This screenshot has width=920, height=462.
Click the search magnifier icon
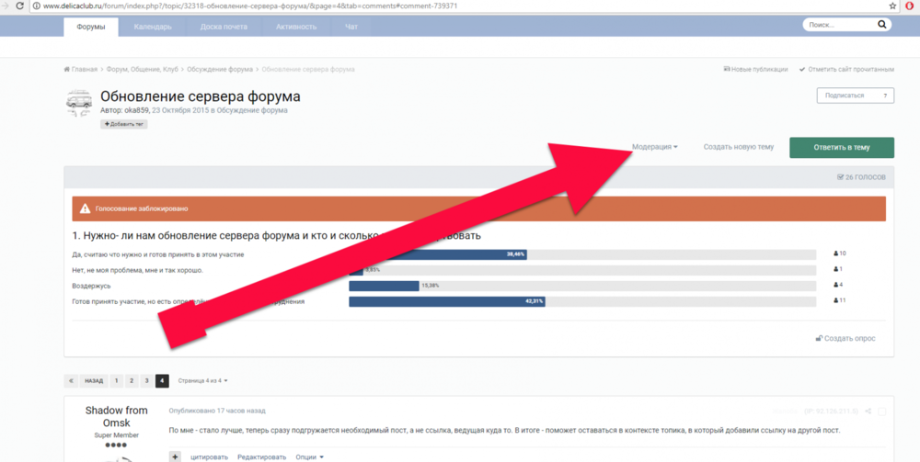pyautogui.click(x=883, y=26)
